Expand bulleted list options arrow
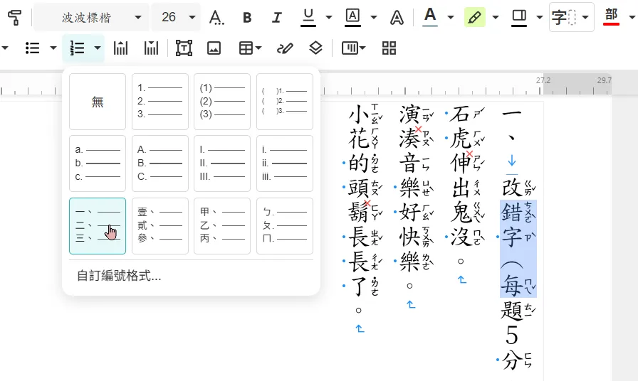638x381 pixels. click(x=53, y=48)
